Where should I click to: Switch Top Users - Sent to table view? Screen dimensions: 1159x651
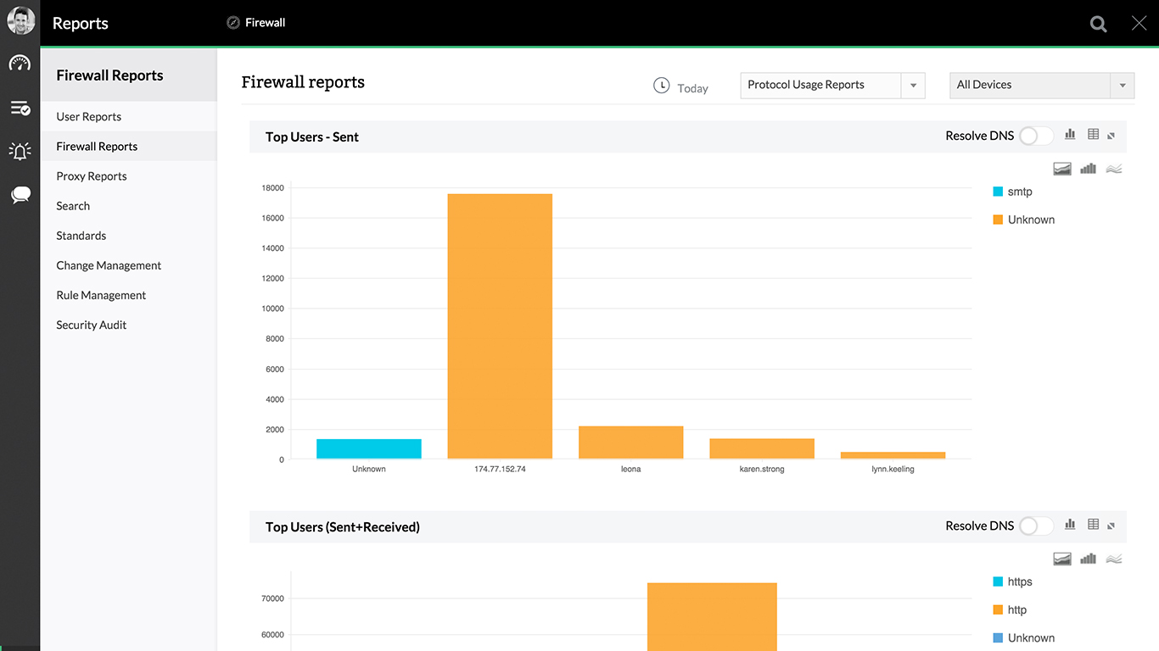point(1093,135)
